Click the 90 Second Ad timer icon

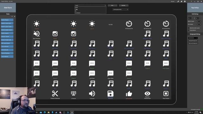(166, 24)
